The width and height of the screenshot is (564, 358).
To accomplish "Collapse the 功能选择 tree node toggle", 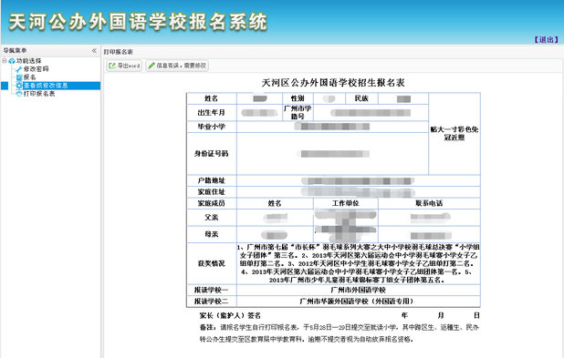I will pyautogui.click(x=5, y=61).
